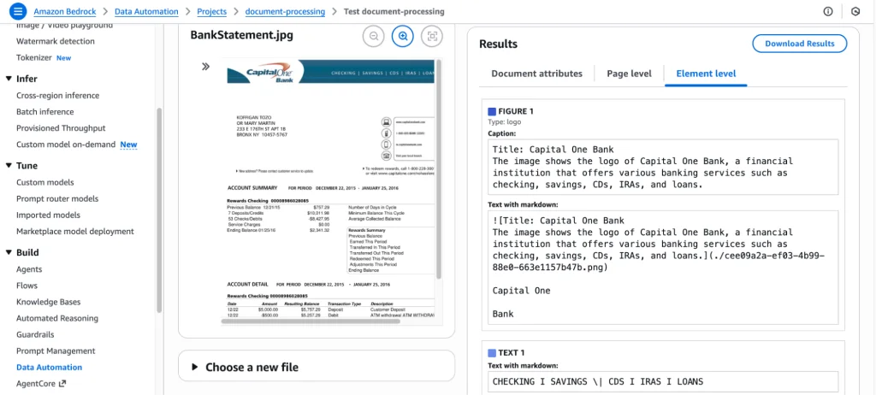Screen dimensions: 876x395
Task: Click the bank statement document image
Action: (x=329, y=191)
